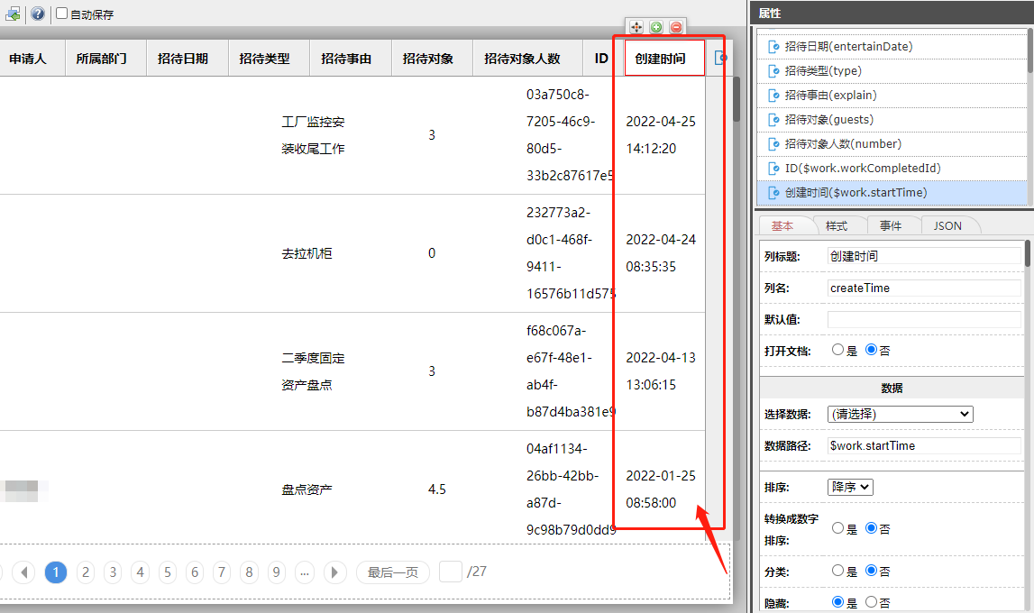The height and width of the screenshot is (613, 1034).
Task: Open help via the question mark icon
Action: click(x=38, y=14)
